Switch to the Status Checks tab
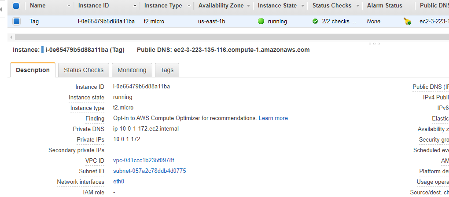The width and height of the screenshot is (449, 197). tap(84, 70)
